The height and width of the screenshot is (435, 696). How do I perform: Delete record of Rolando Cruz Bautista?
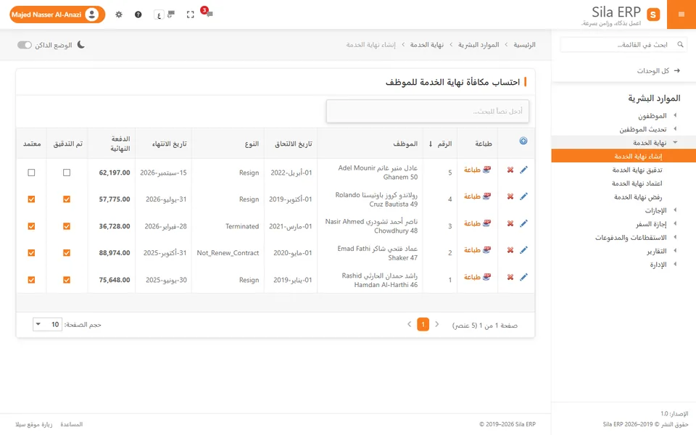[510, 196]
